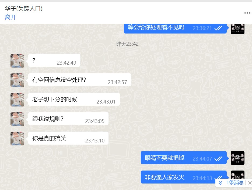This screenshot has width=252, height=190.
Task: Click the 昨天23:42 date separator
Action: (x=127, y=44)
